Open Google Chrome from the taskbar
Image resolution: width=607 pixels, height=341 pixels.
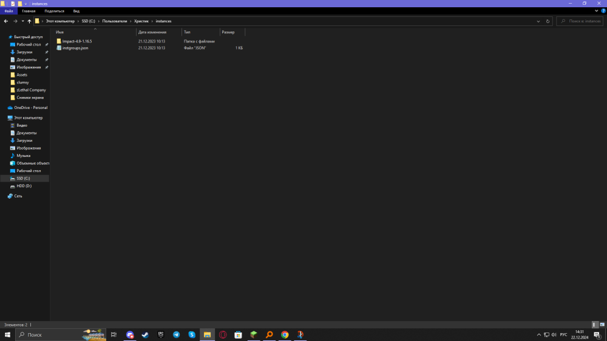(285, 335)
